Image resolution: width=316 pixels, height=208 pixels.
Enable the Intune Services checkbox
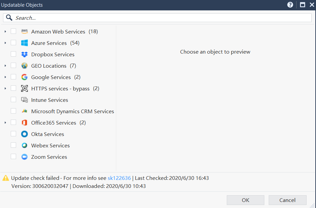(x=13, y=99)
